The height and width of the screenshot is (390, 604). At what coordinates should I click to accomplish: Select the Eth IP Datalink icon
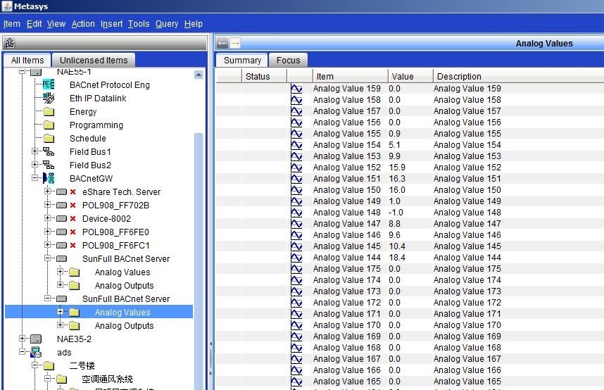coord(49,99)
